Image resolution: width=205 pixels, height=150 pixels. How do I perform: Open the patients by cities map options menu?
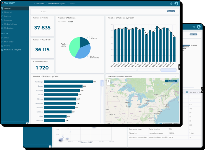[176, 76]
